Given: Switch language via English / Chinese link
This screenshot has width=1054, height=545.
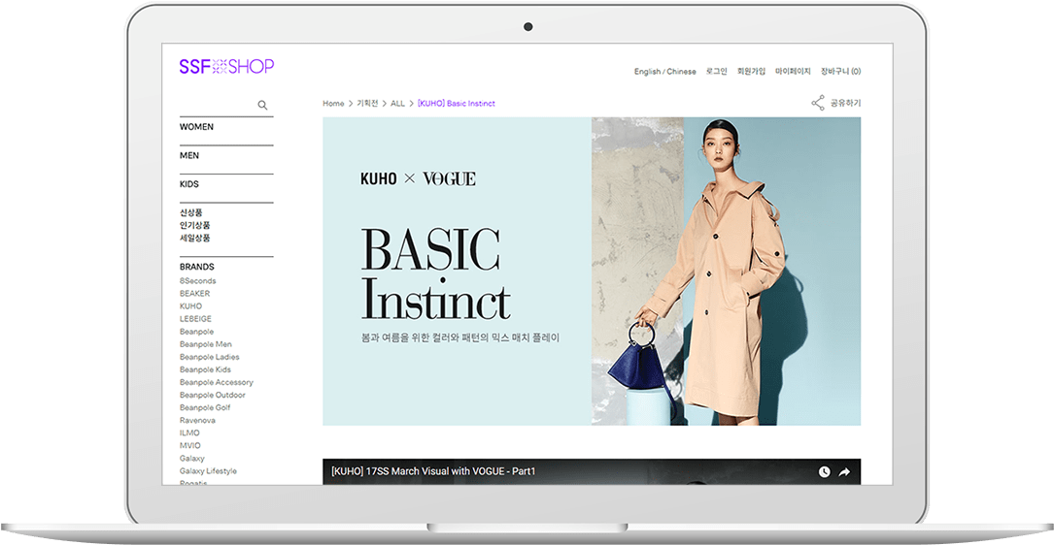Looking at the screenshot, I should 664,72.
